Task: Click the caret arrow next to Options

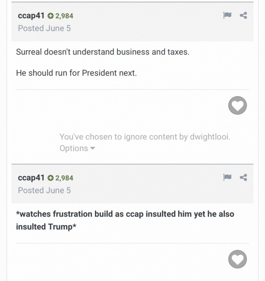Action: click(x=93, y=148)
